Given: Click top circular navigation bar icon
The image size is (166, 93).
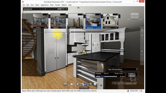Looking at the screenshot, I should 142,30.
